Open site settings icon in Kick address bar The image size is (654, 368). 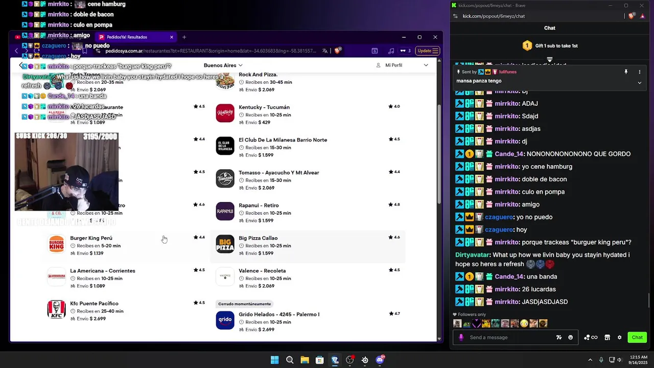click(456, 16)
